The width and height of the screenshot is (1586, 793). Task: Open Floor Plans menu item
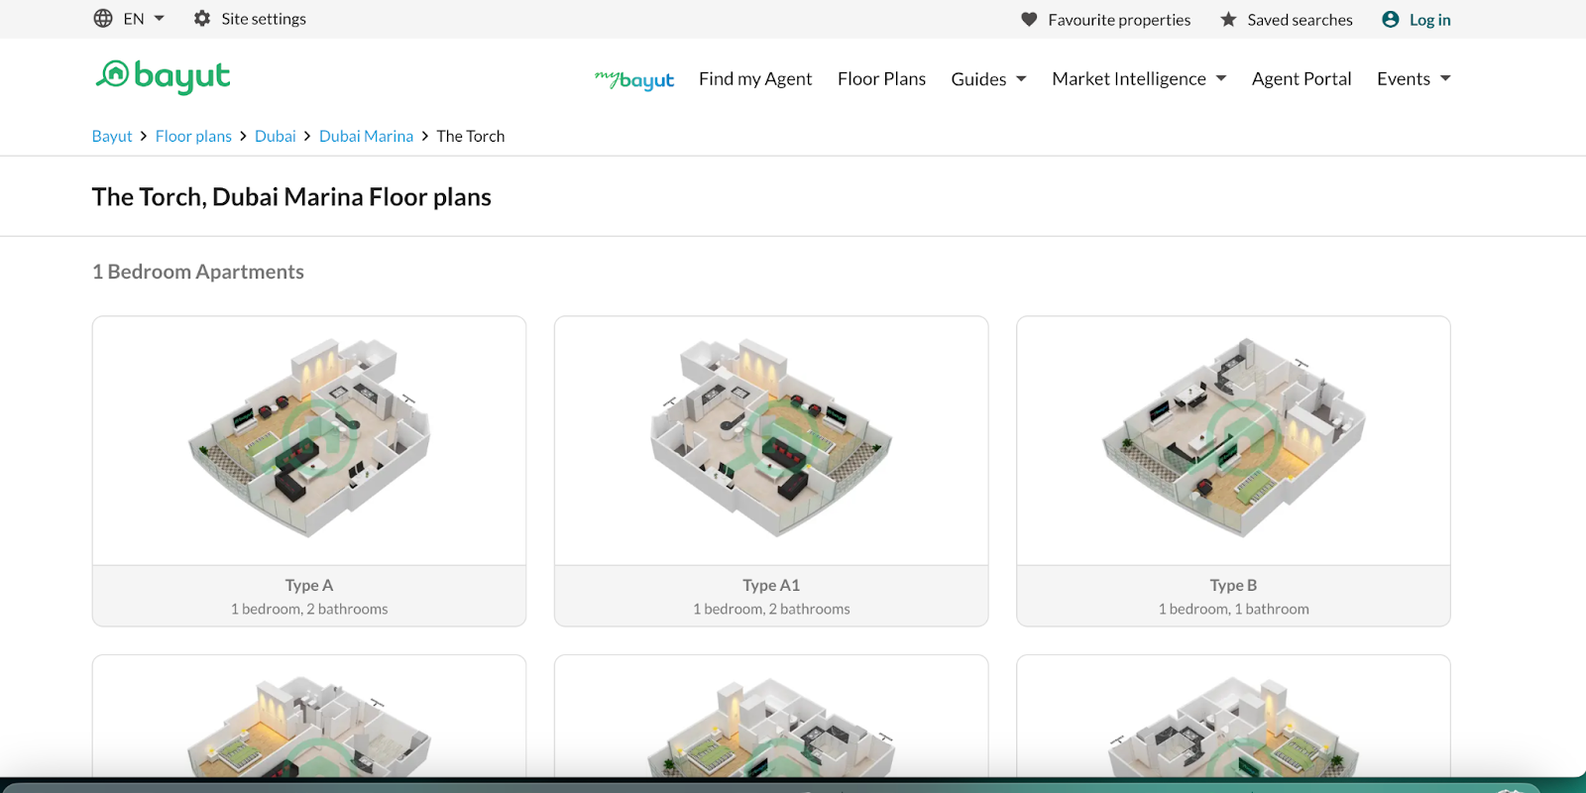[x=881, y=78]
